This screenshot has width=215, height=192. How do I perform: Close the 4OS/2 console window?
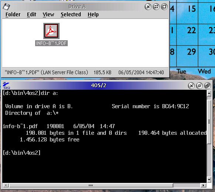[191, 86]
